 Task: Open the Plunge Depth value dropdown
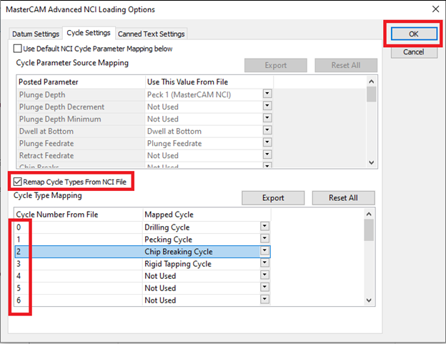tap(267, 94)
